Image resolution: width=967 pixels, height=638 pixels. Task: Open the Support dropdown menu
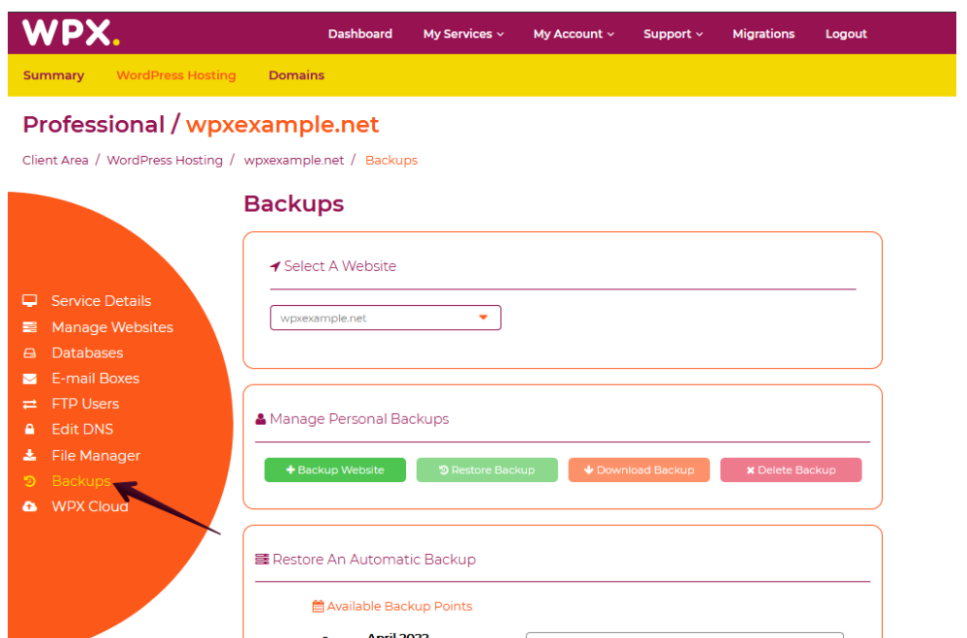coord(672,34)
